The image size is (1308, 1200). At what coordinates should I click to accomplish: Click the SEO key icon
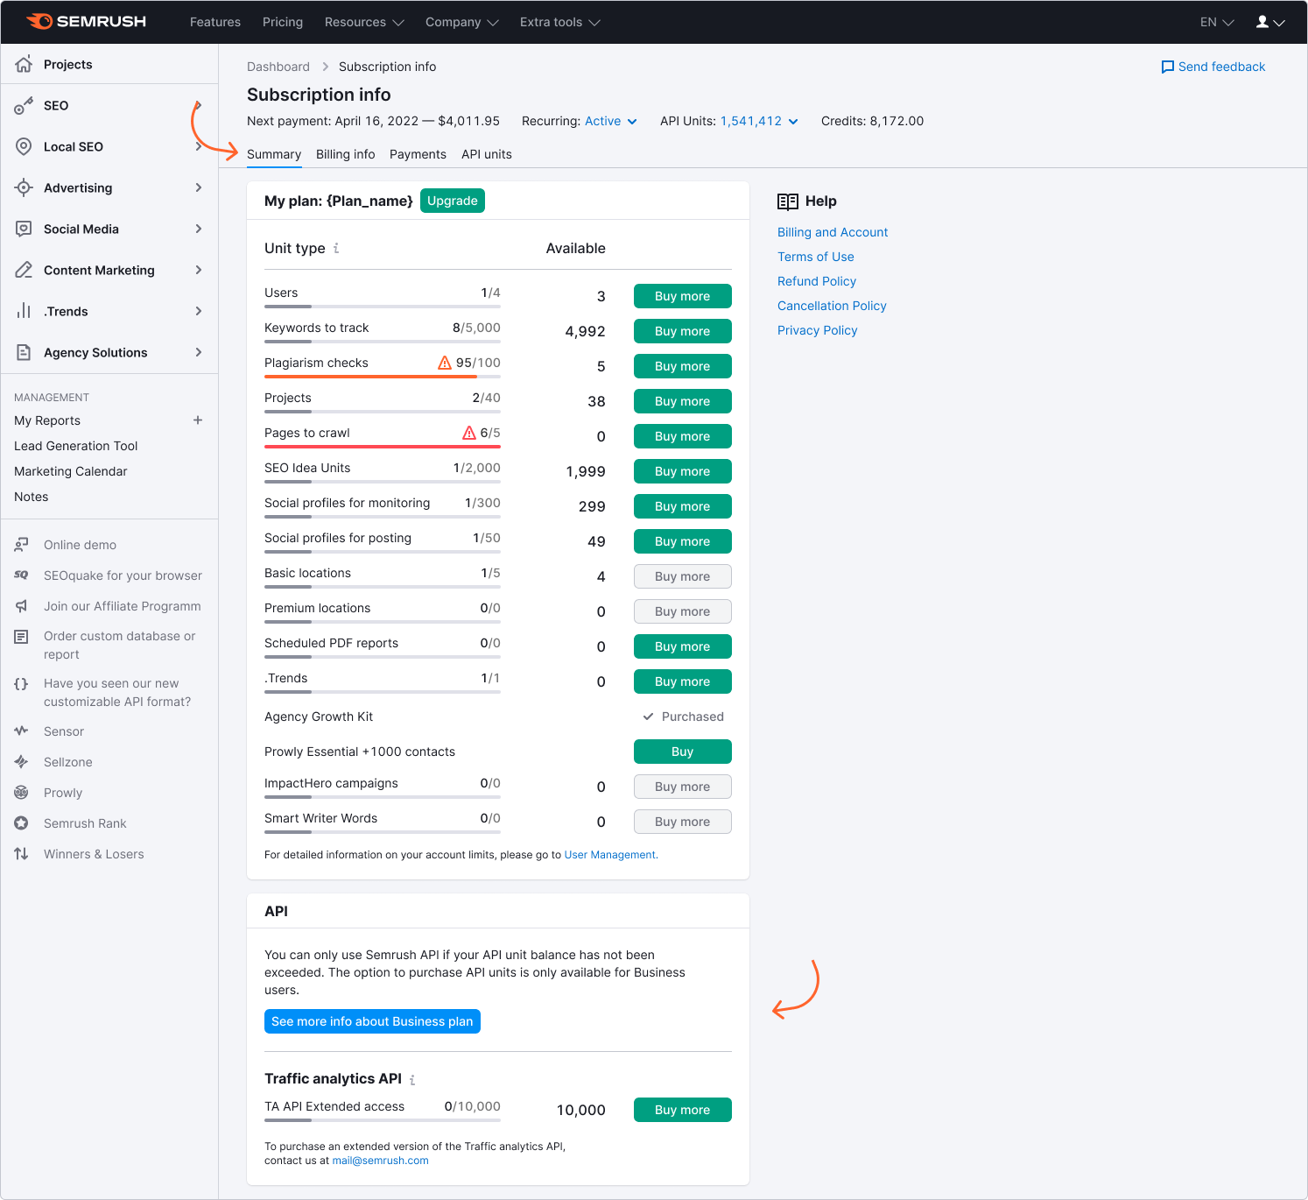(x=24, y=106)
